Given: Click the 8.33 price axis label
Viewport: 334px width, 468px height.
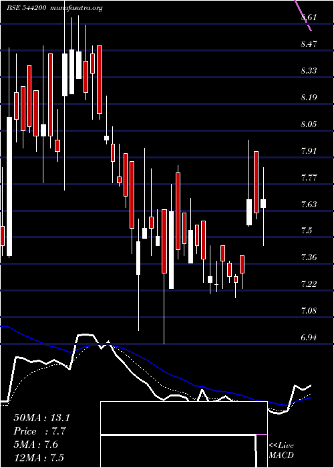Looking at the screenshot, I should [309, 71].
